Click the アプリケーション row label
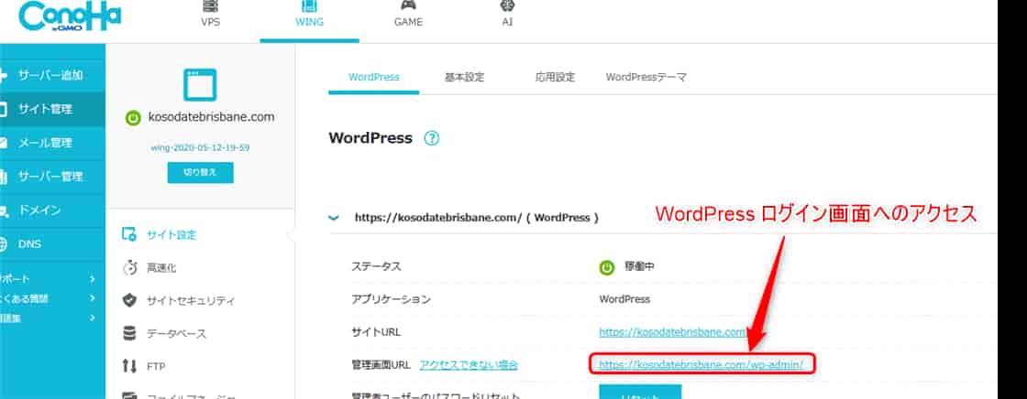Screen dimensions: 1027x399 coord(391,299)
